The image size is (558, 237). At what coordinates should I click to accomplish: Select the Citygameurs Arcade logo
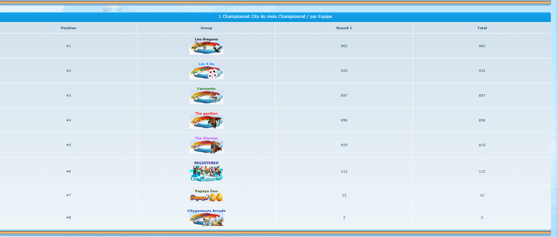click(x=206, y=220)
